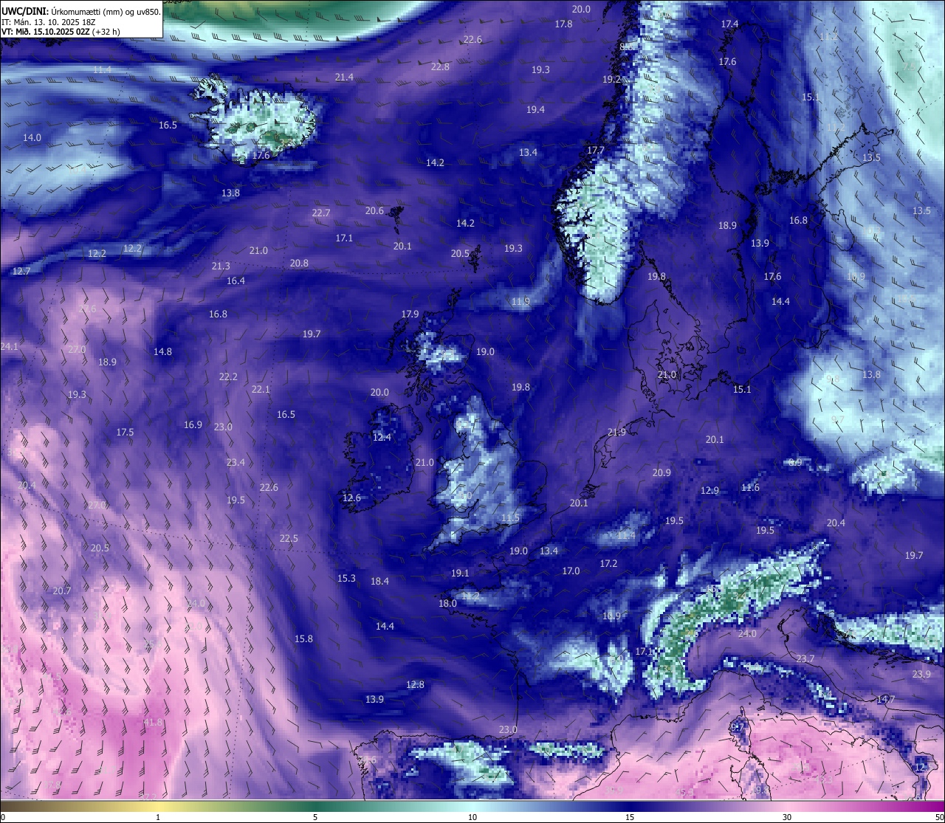Click the 15.8 value label on the map
This screenshot has width=945, height=823.
303,639
